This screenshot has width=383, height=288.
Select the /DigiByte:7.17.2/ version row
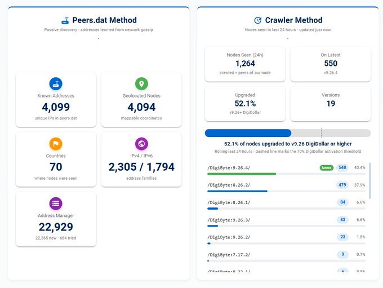tap(286, 256)
